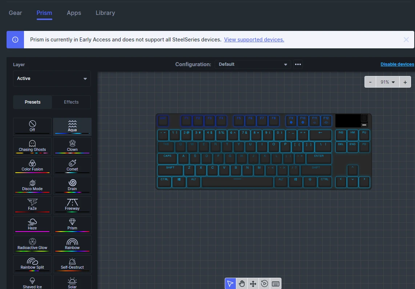This screenshot has height=289, width=415.
Task: Zoom out with the minus button
Action: (x=370, y=82)
